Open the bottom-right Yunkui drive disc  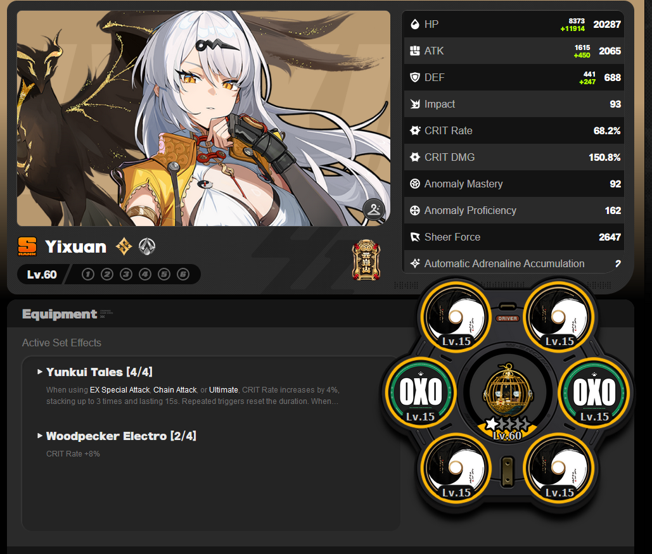tap(559, 468)
